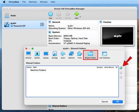The image size is (139, 112).
Task: Click the green Start arrow
Action: [x=77, y=14]
